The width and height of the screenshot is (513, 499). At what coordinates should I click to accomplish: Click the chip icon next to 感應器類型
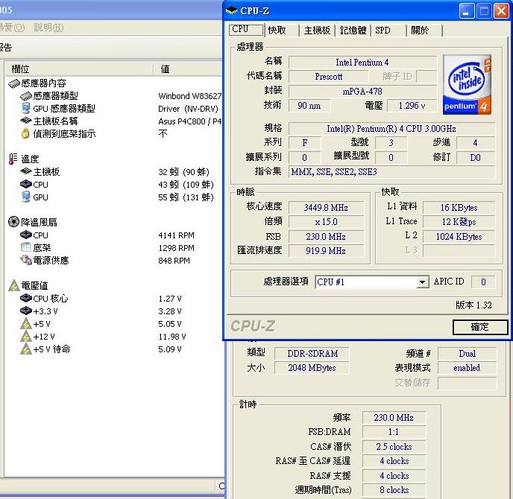[x=26, y=96]
